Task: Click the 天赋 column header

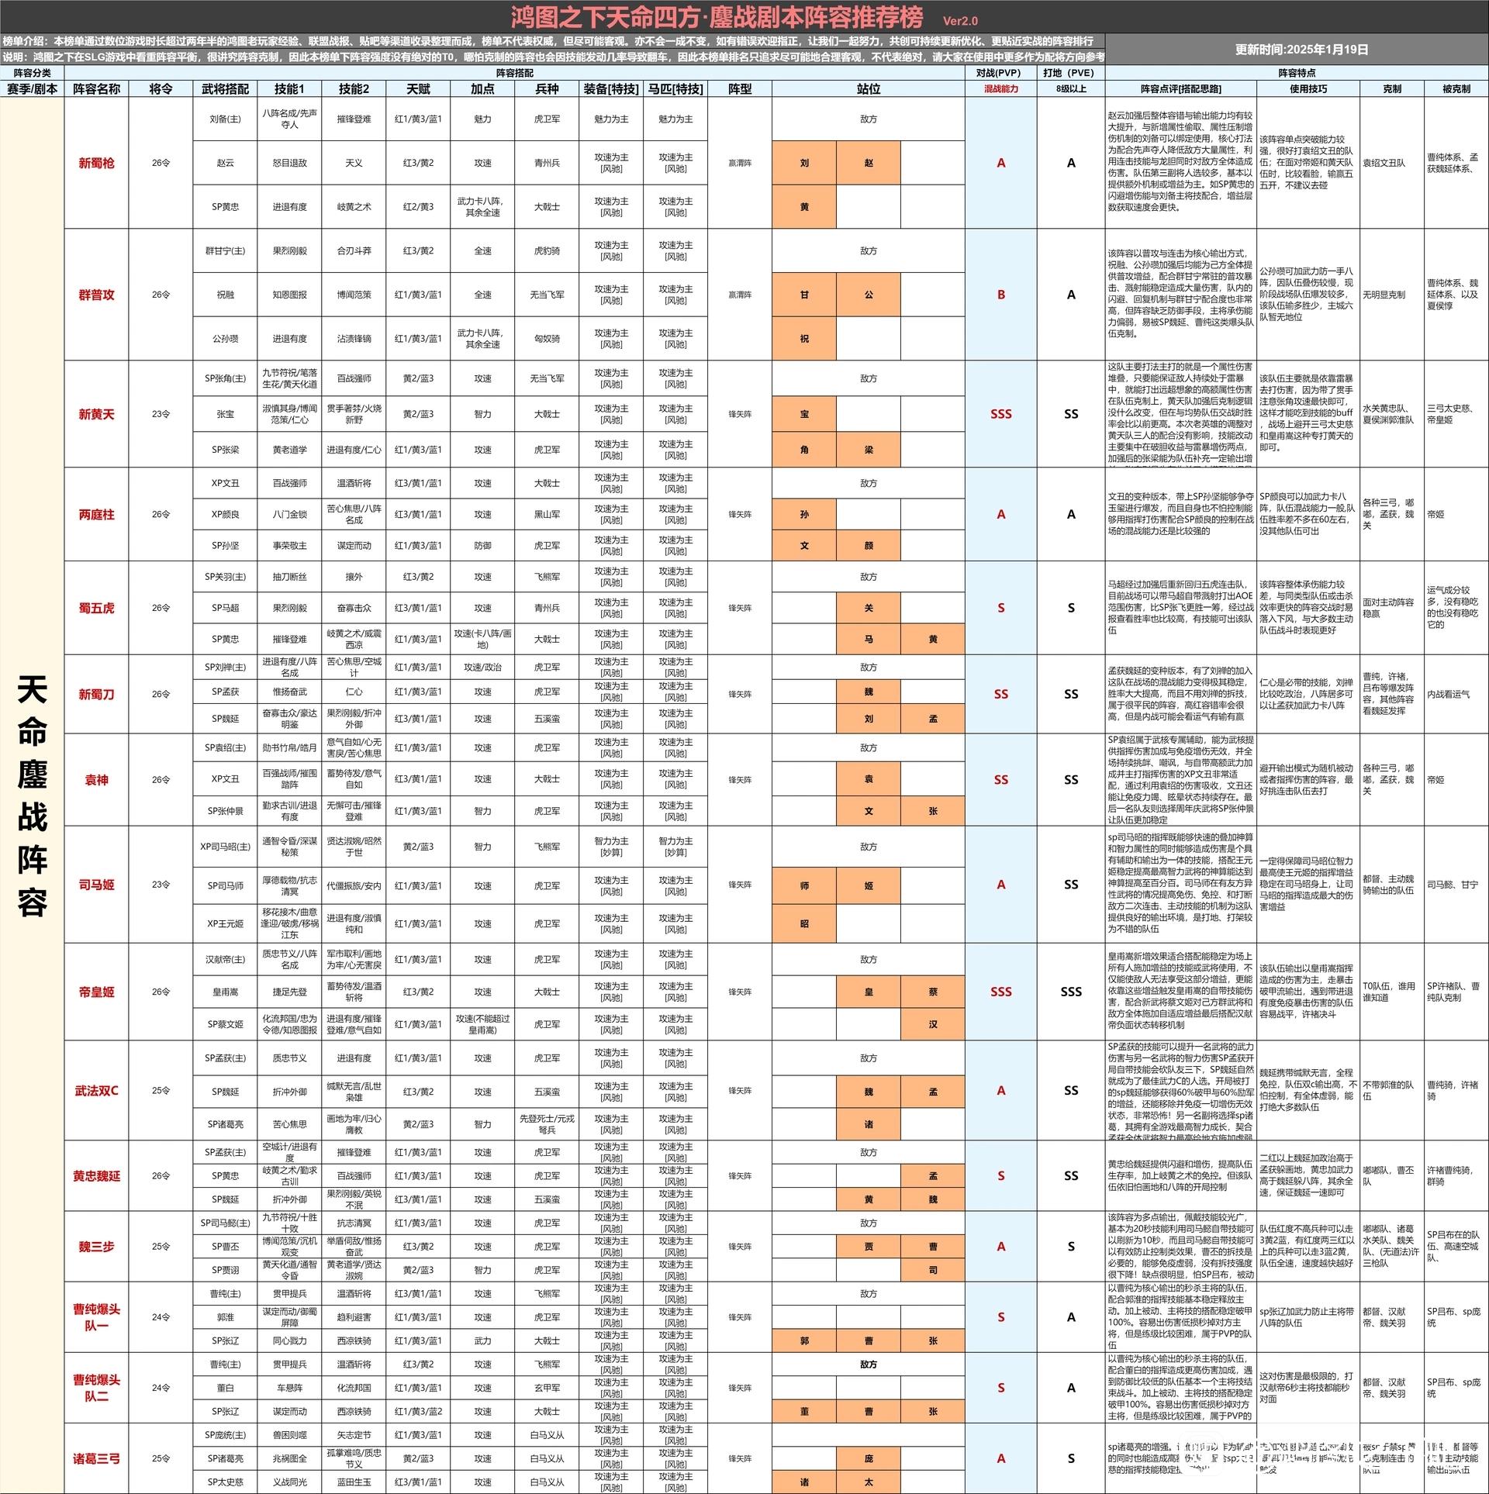Action: [418, 89]
